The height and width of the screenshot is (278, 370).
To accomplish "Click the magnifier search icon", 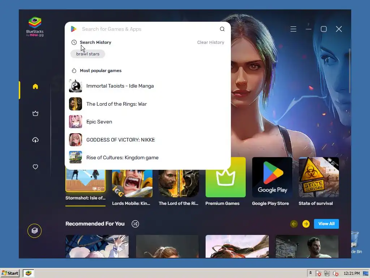I will point(222,29).
